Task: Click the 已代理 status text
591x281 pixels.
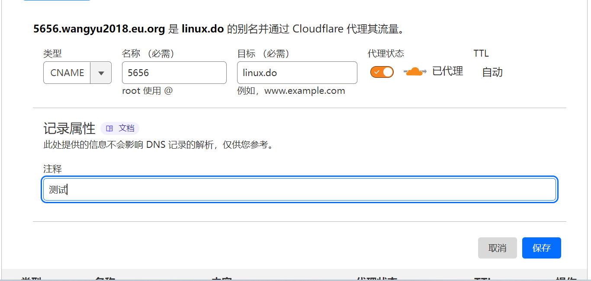Action: pyautogui.click(x=448, y=71)
